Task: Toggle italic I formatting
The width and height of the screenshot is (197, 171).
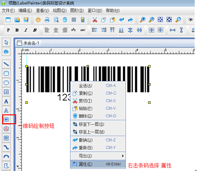Action: tap(26, 30)
